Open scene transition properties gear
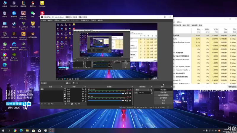This screenshot has width=237, height=133. pyautogui.click(x=151, y=90)
